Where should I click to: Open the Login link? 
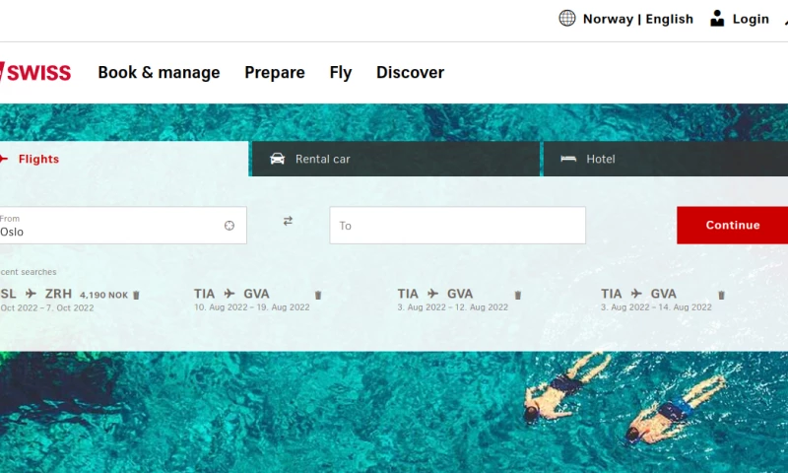point(751,19)
